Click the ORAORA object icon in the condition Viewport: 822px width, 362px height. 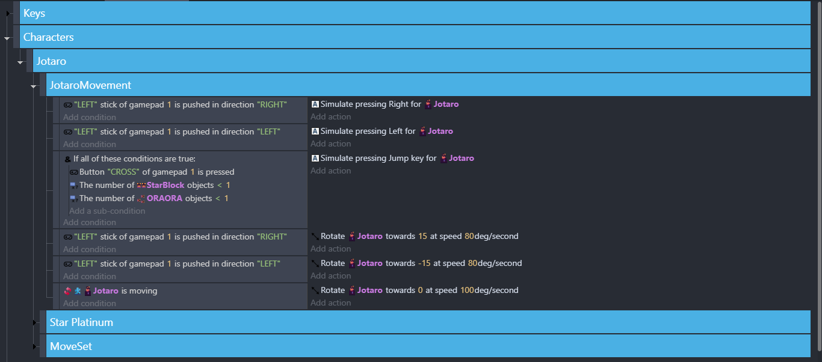pos(141,199)
